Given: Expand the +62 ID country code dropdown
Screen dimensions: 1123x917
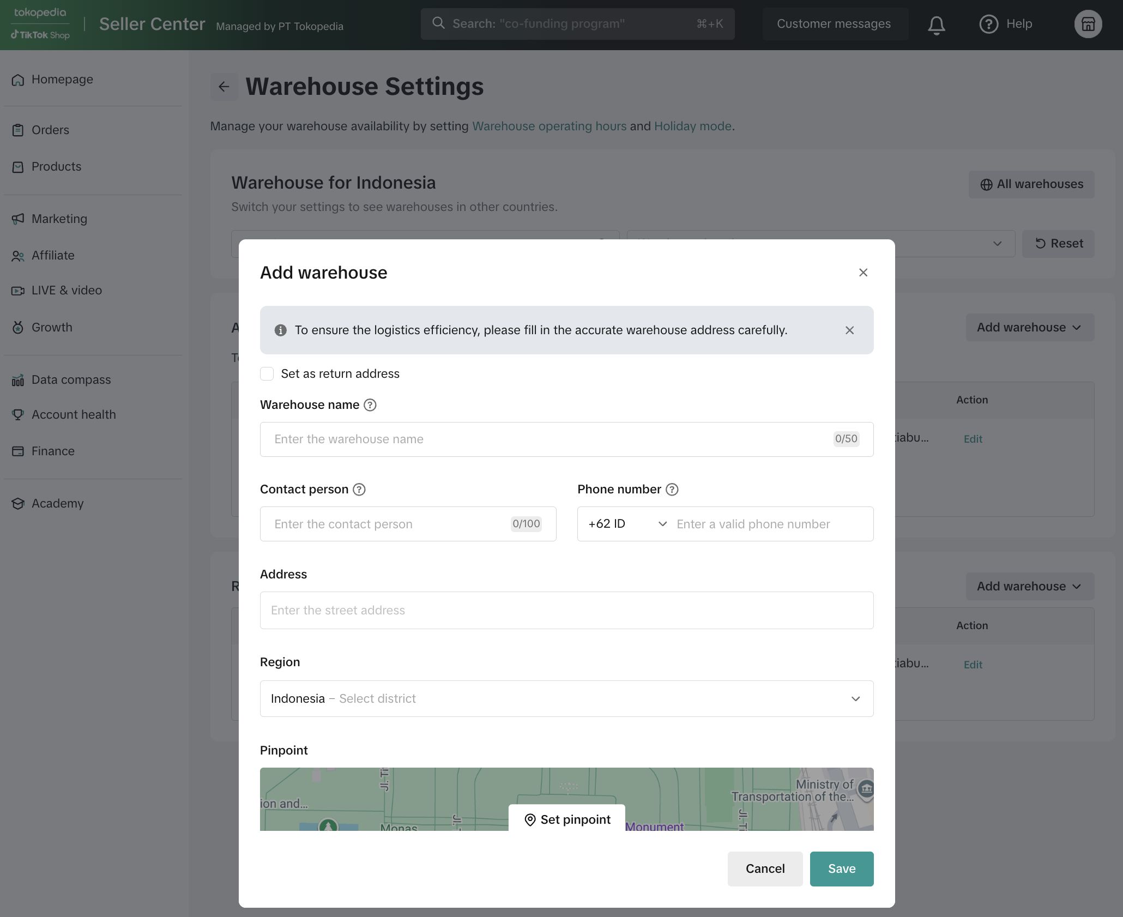Looking at the screenshot, I should pos(627,524).
